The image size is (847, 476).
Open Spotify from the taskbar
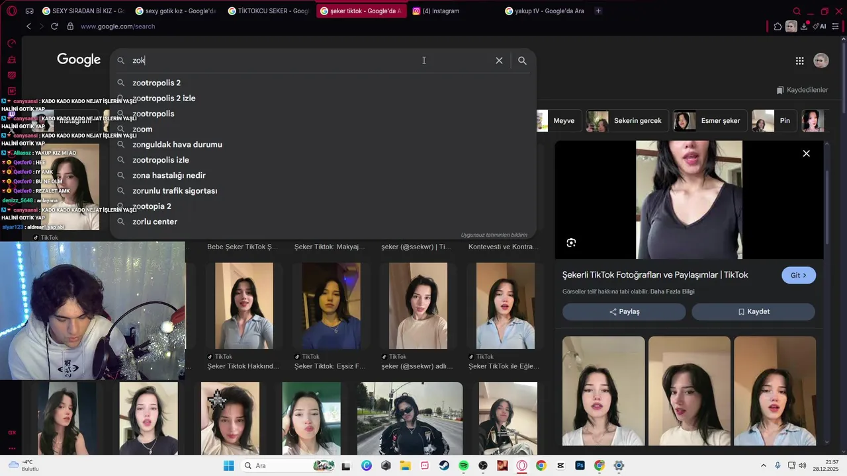coord(463,465)
